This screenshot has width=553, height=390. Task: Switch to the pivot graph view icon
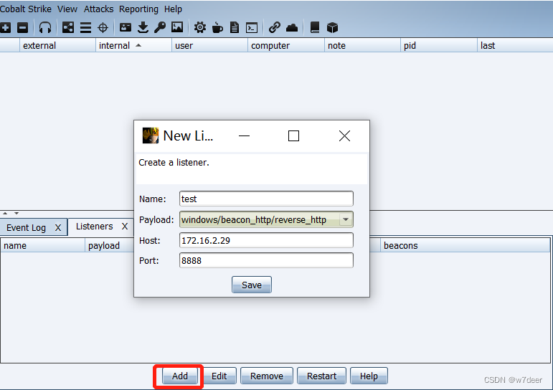tap(67, 27)
